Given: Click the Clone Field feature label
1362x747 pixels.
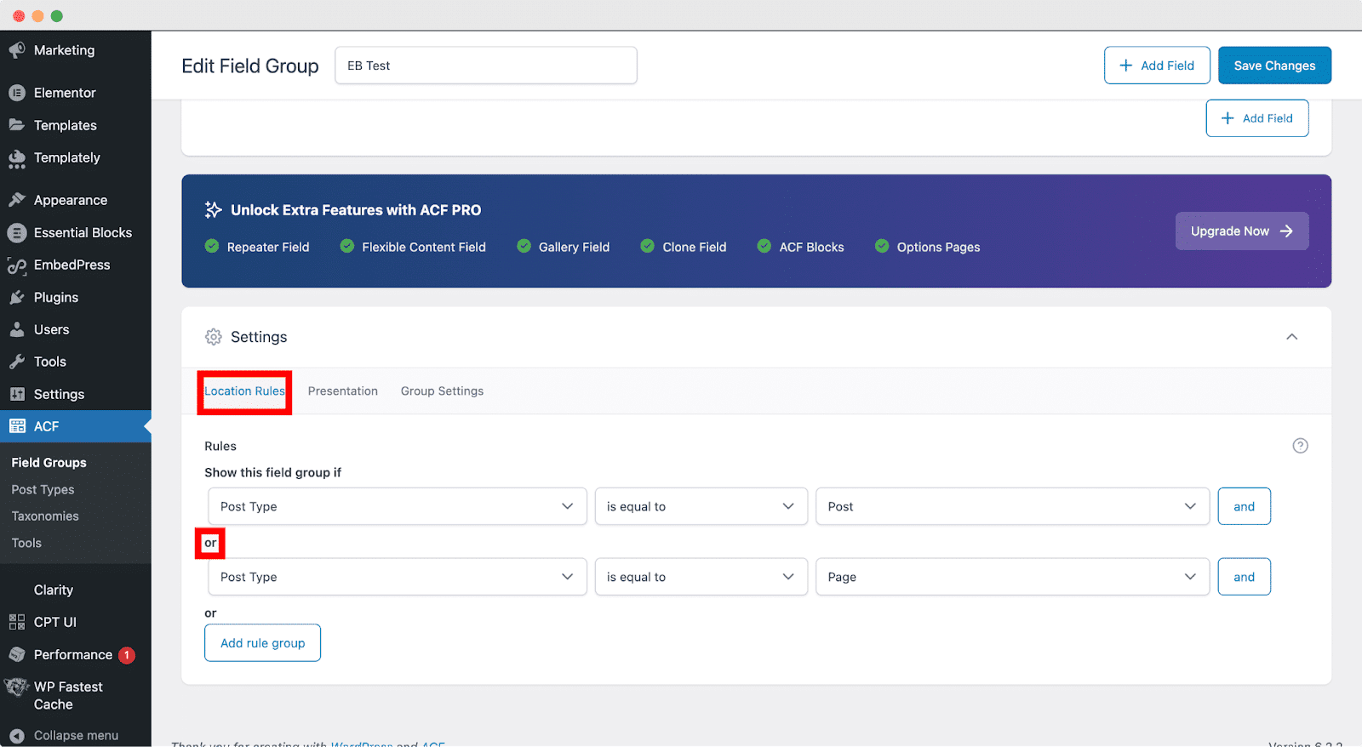Looking at the screenshot, I should (x=695, y=248).
